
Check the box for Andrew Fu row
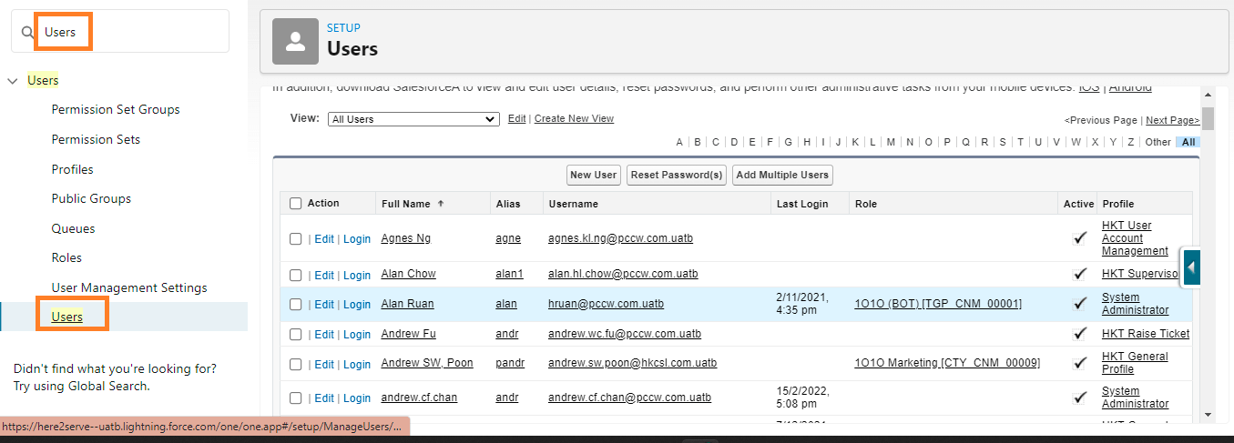pos(295,335)
